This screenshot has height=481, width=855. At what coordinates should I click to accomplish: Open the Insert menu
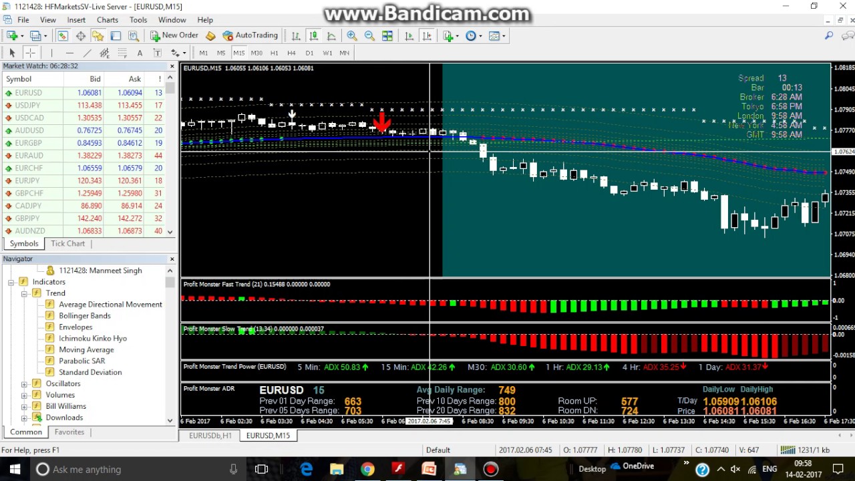[x=76, y=20]
